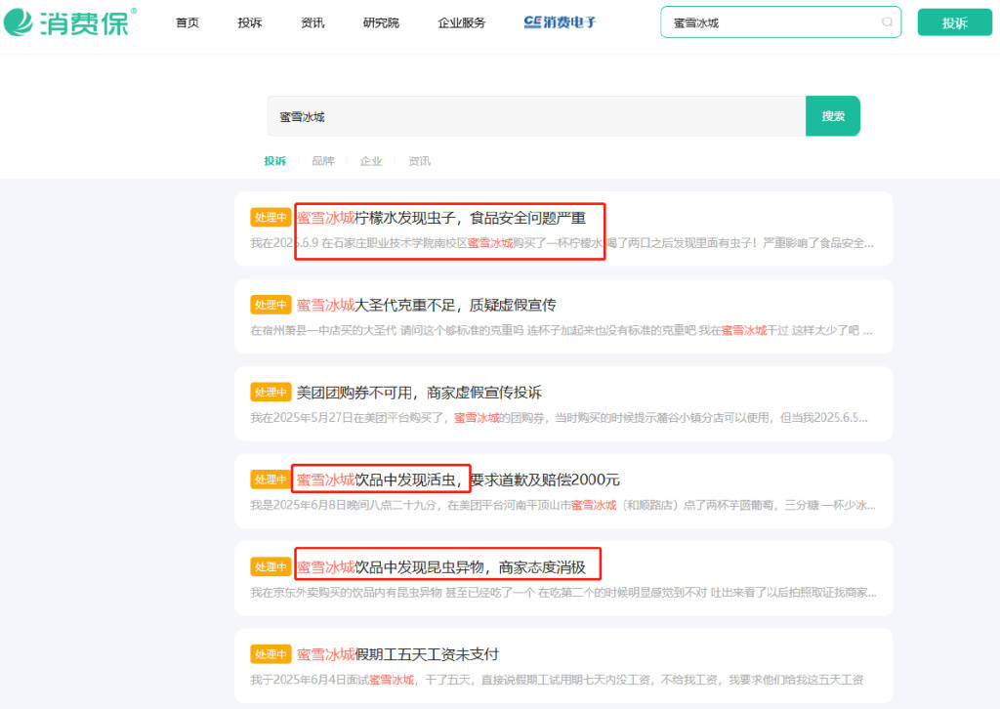The height and width of the screenshot is (709, 1000).
Task: Open the 研究院 menu item
Action: pos(381,23)
